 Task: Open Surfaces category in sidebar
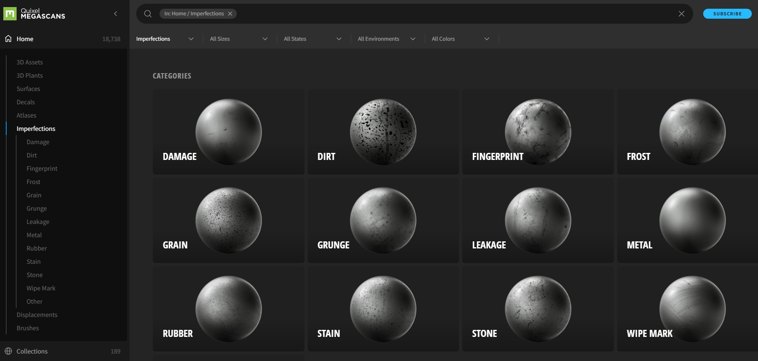point(28,88)
